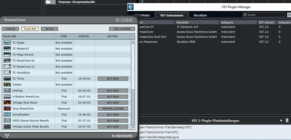Image resolution: width=291 pixels, height=140 pixels.
Task: Click the Vintage Amp Room plug-in icon
Action: [7, 102]
